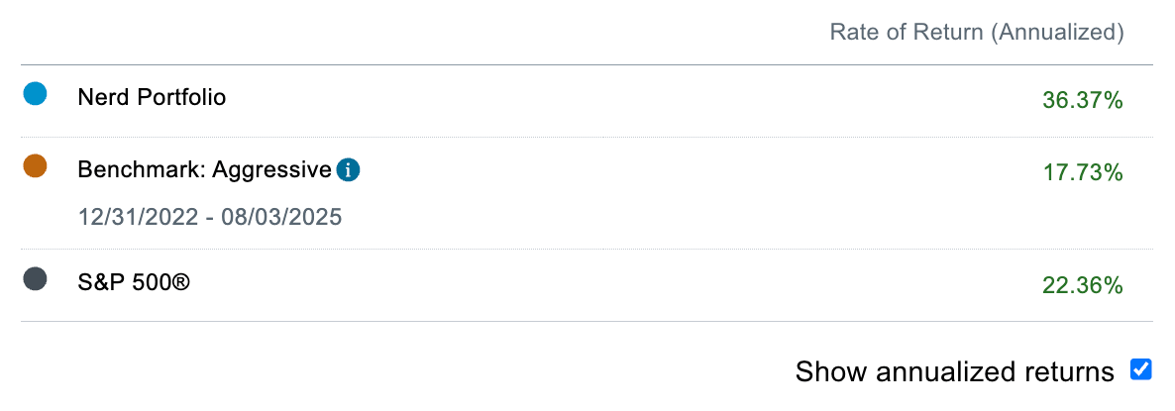Click the dark gray S&P 500 dot
1175x411 pixels.
35,279
